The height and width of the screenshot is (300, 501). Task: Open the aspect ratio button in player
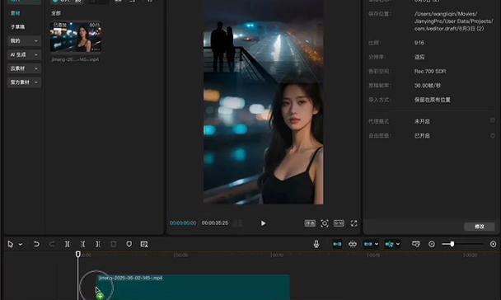click(x=339, y=223)
